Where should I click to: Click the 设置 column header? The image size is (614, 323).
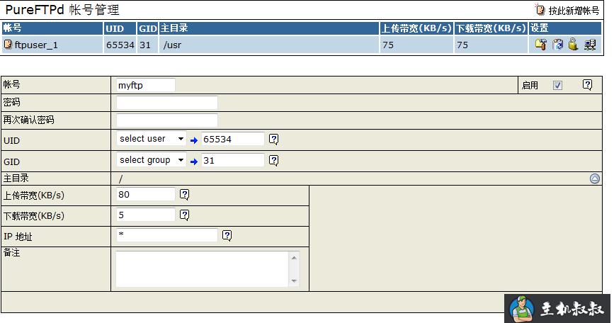[565, 28]
